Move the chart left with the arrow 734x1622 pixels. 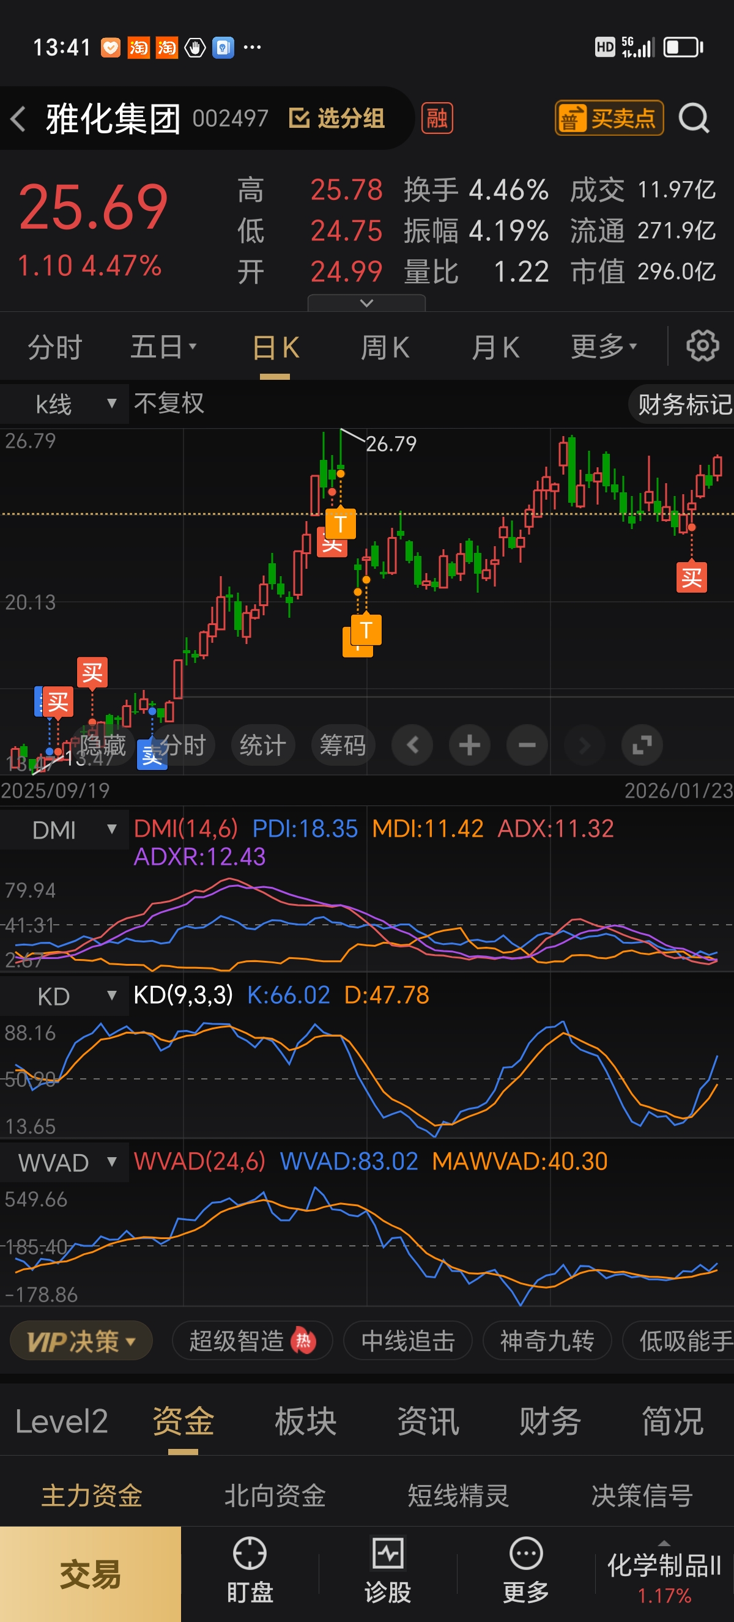point(412,746)
